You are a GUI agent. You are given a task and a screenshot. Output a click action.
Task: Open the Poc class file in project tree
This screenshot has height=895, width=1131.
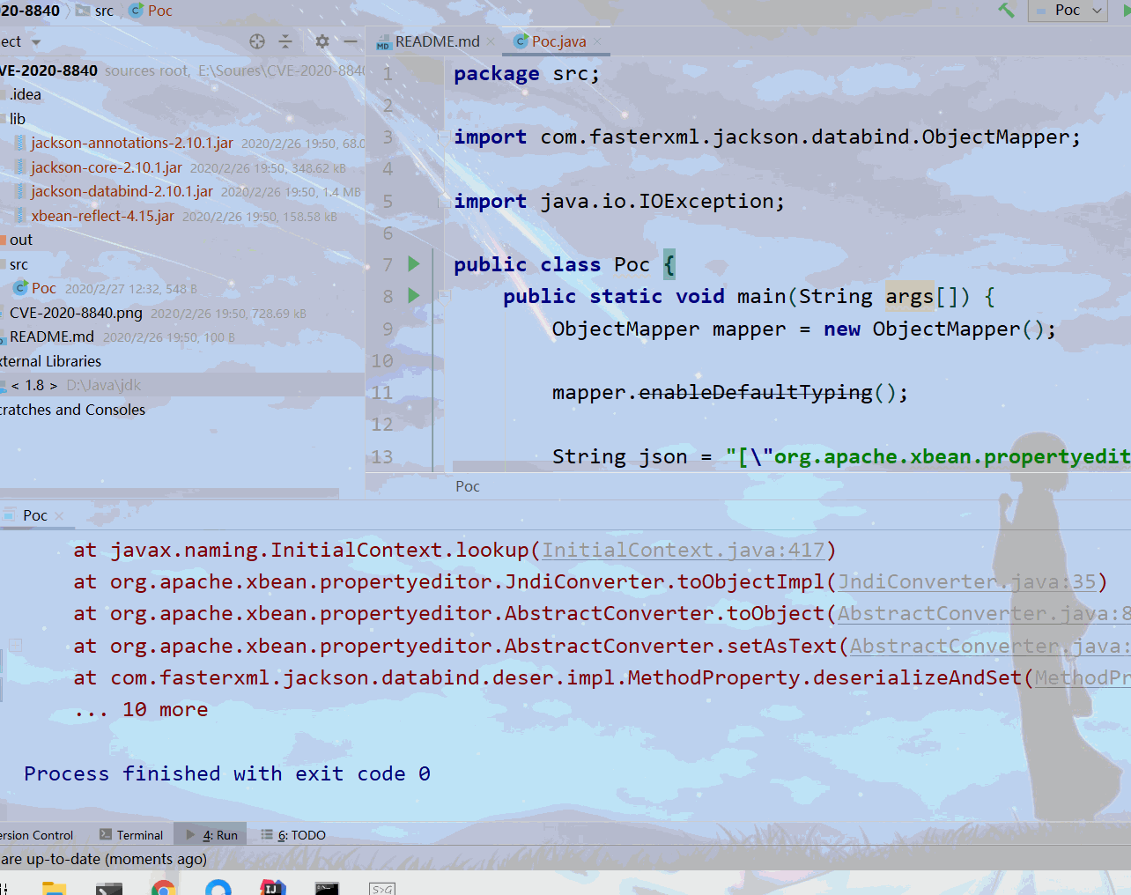44,288
